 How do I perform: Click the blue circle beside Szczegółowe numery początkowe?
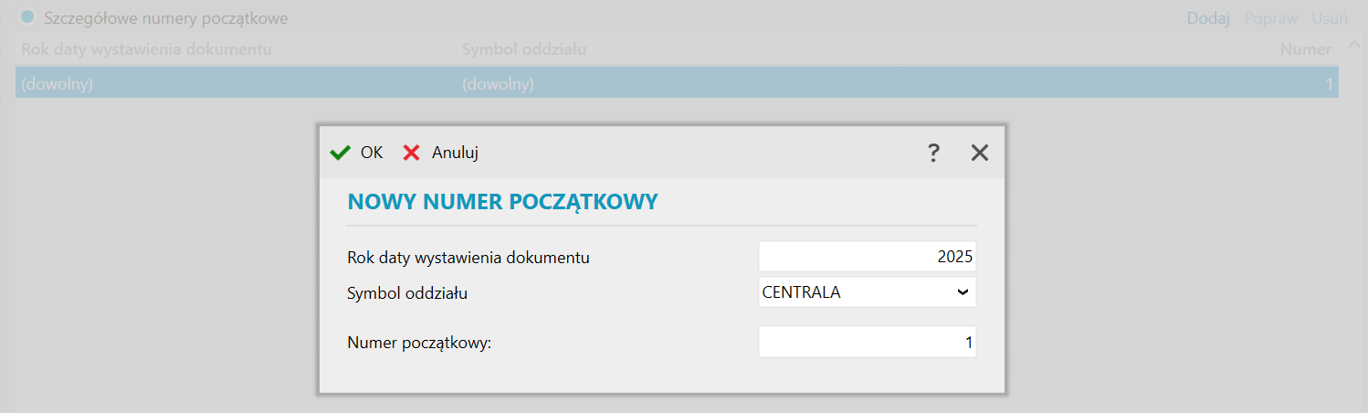click(x=27, y=17)
